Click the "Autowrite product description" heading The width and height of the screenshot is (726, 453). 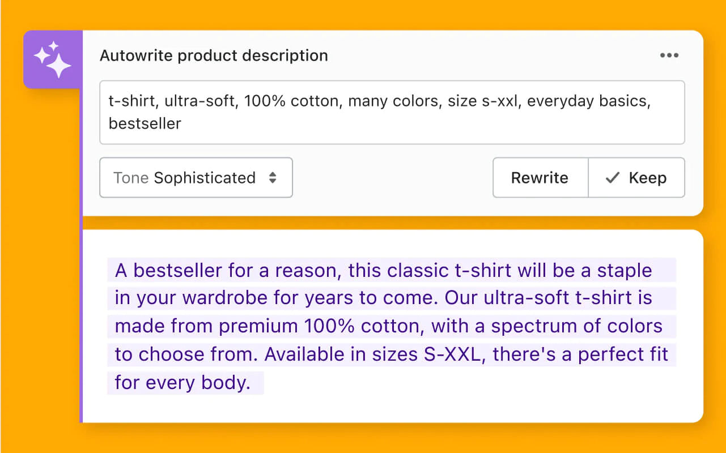[214, 55]
